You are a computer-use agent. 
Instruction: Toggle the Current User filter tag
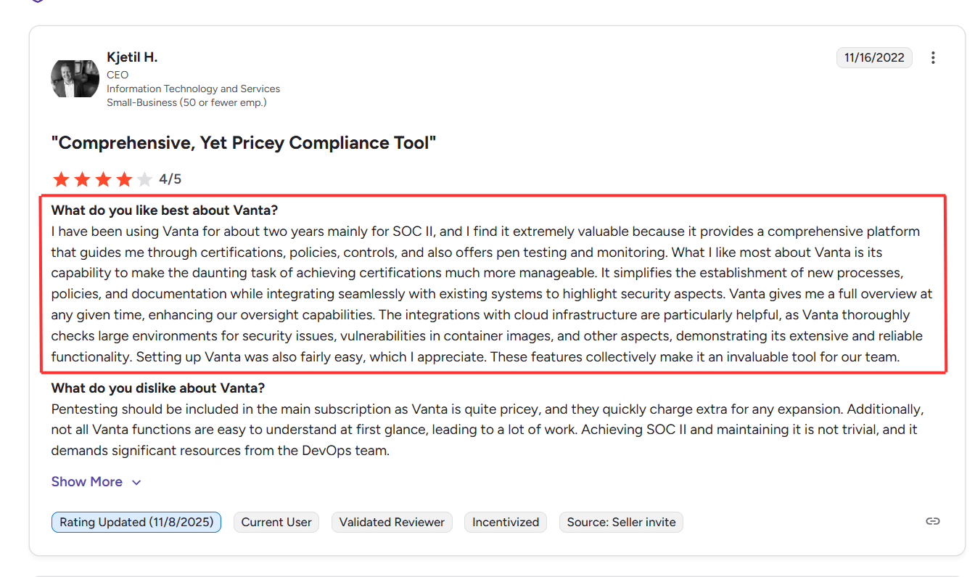pos(276,522)
